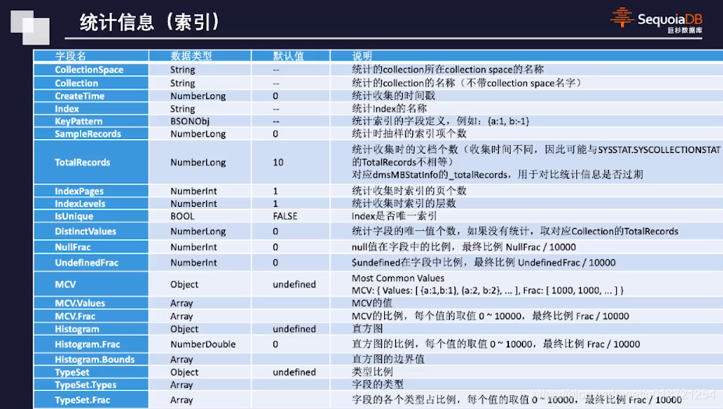Select description '统计收集时索引的页个数'
Screen dimensions: 723x409
coord(409,191)
